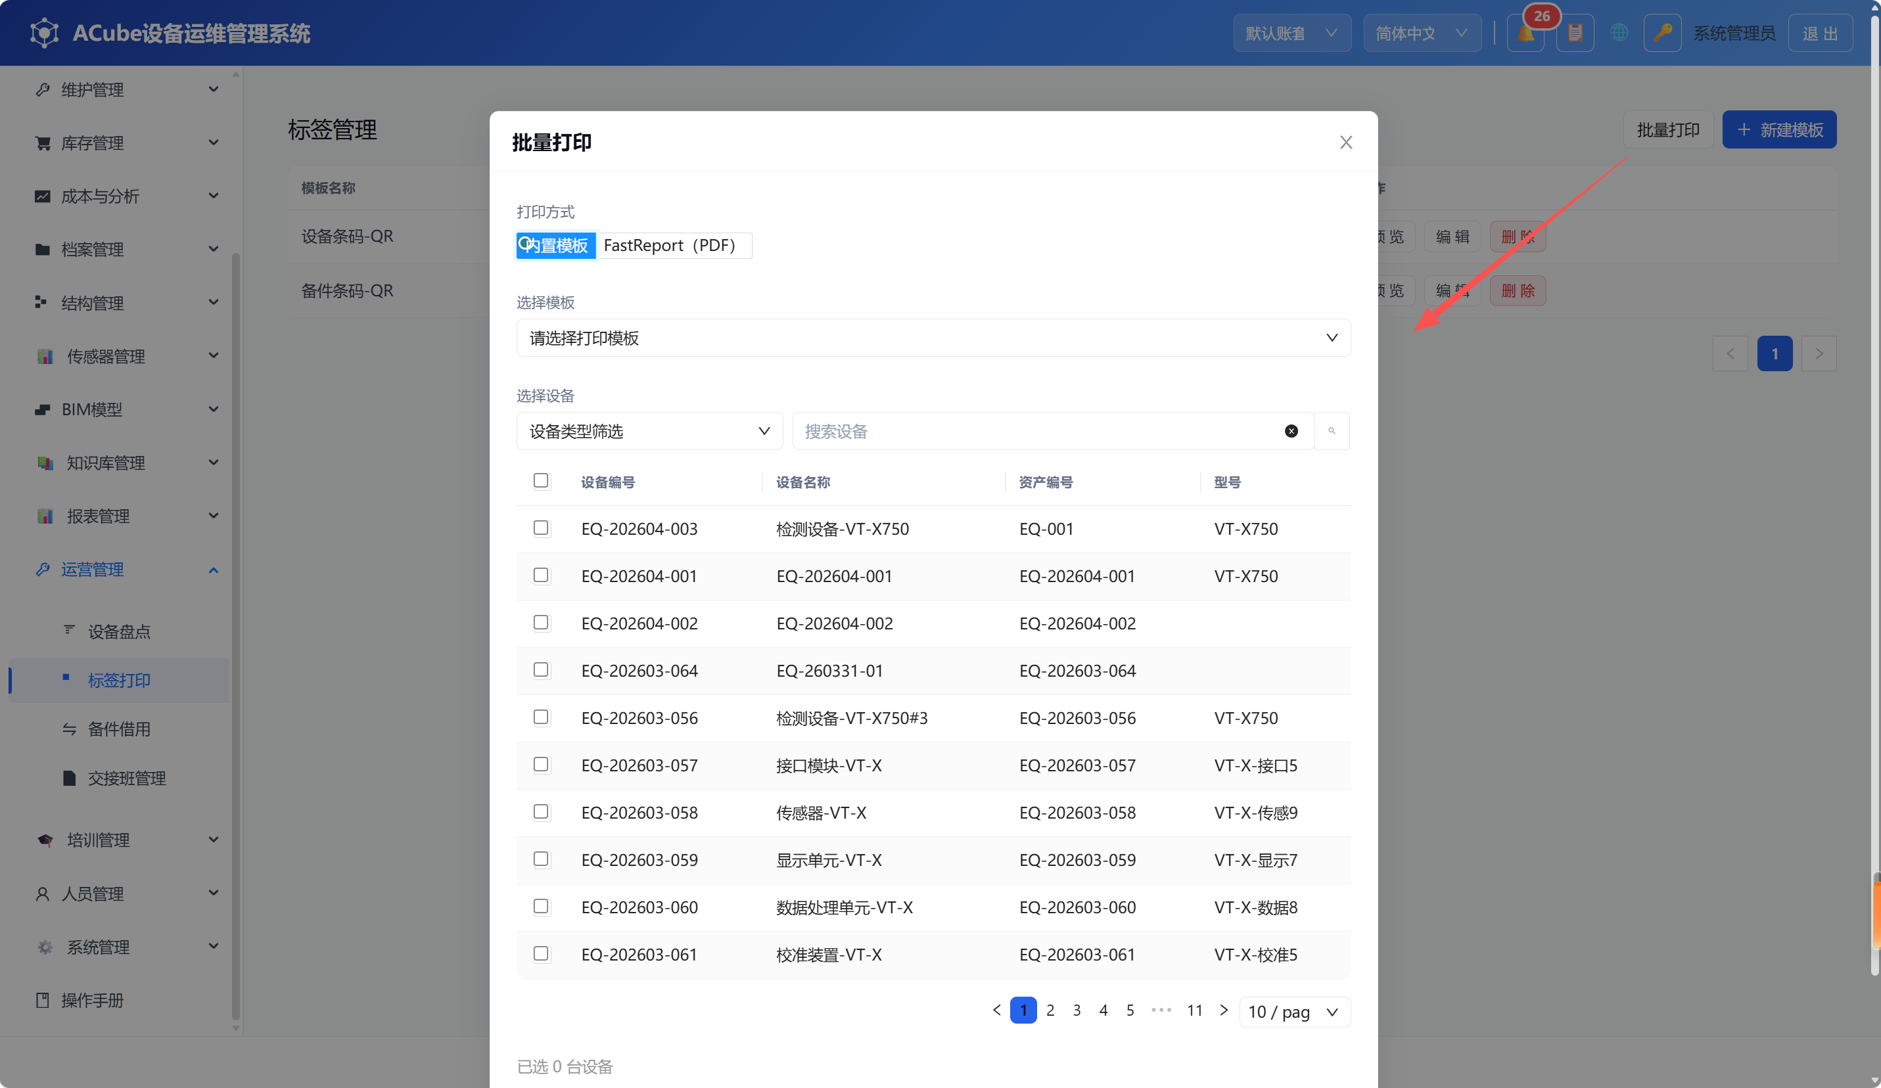Click the ACube hexagon logo icon
The image size is (1881, 1088).
click(44, 33)
